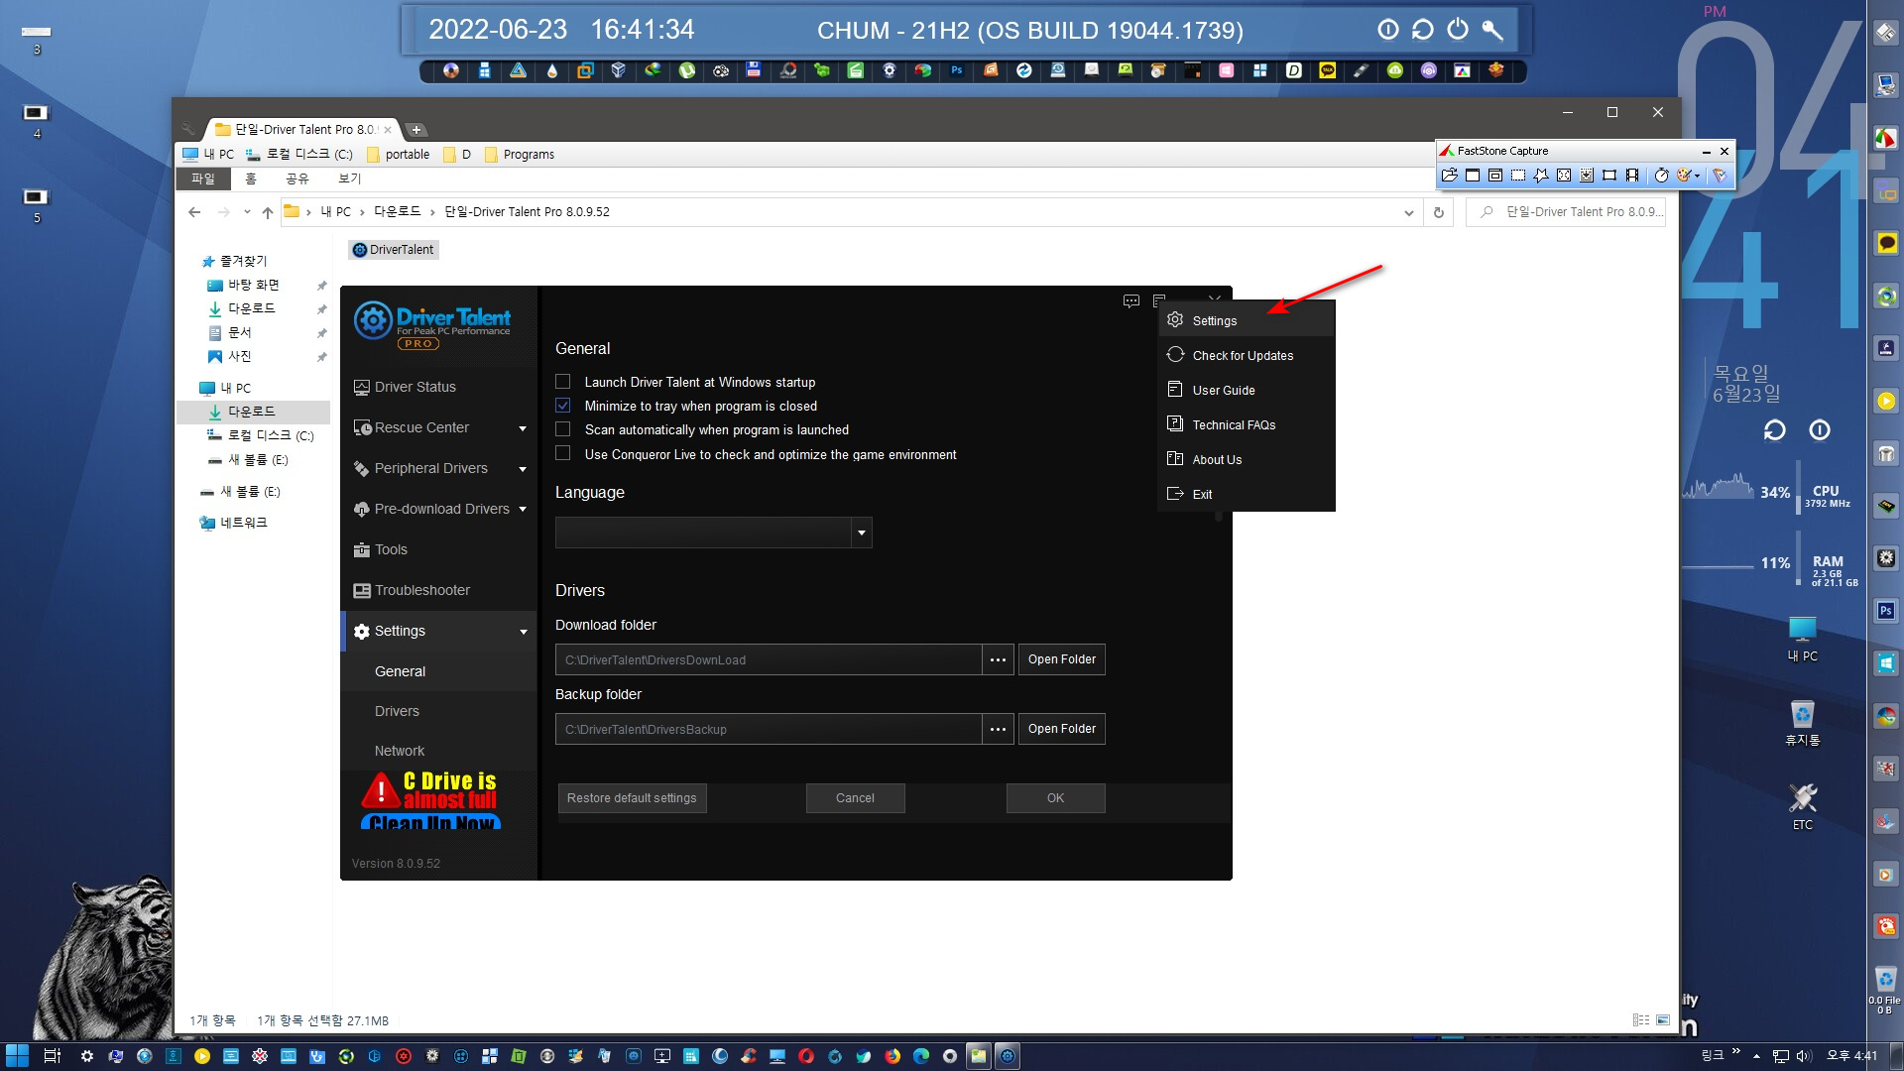Image resolution: width=1904 pixels, height=1071 pixels.
Task: Select FastStone scrolling window capture
Action: [x=1587, y=176]
